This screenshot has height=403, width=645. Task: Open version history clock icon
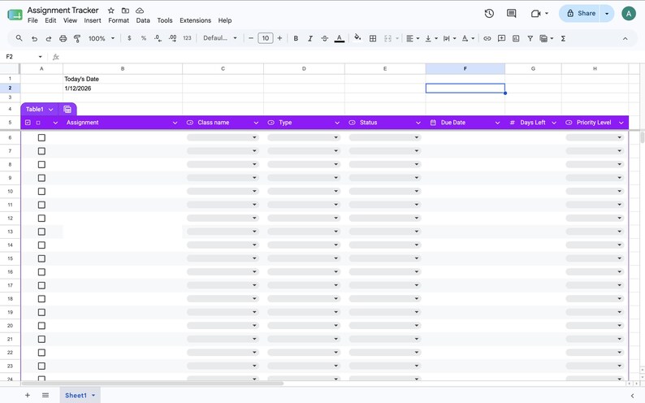(489, 14)
